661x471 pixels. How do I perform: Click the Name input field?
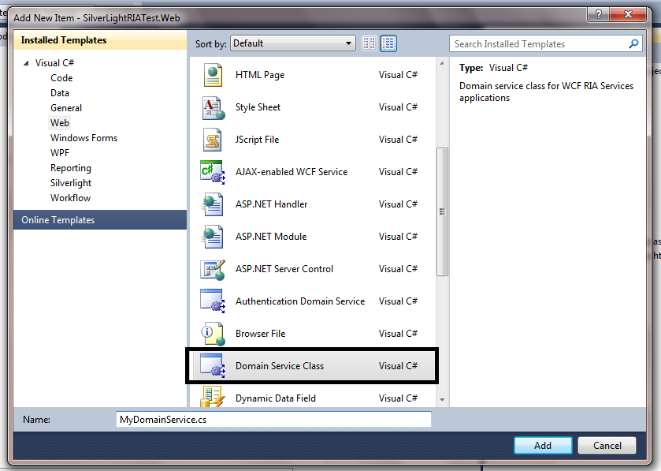[x=273, y=420]
